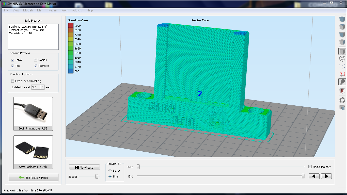Click the Update interval value field
The width and height of the screenshot is (347, 195).
(36, 87)
